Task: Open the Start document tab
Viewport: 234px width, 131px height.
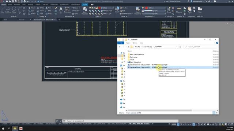Action: (x=5, y=20)
